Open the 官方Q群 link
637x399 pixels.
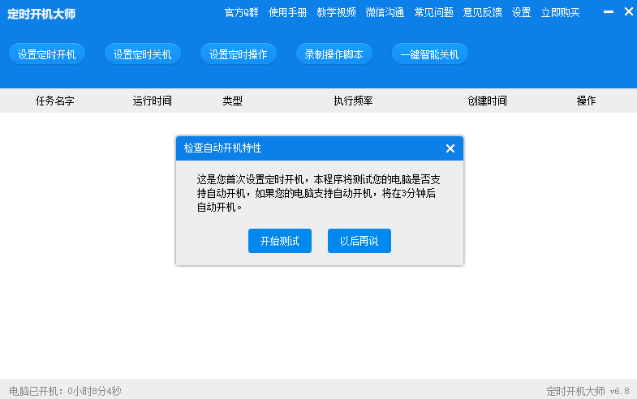(242, 12)
